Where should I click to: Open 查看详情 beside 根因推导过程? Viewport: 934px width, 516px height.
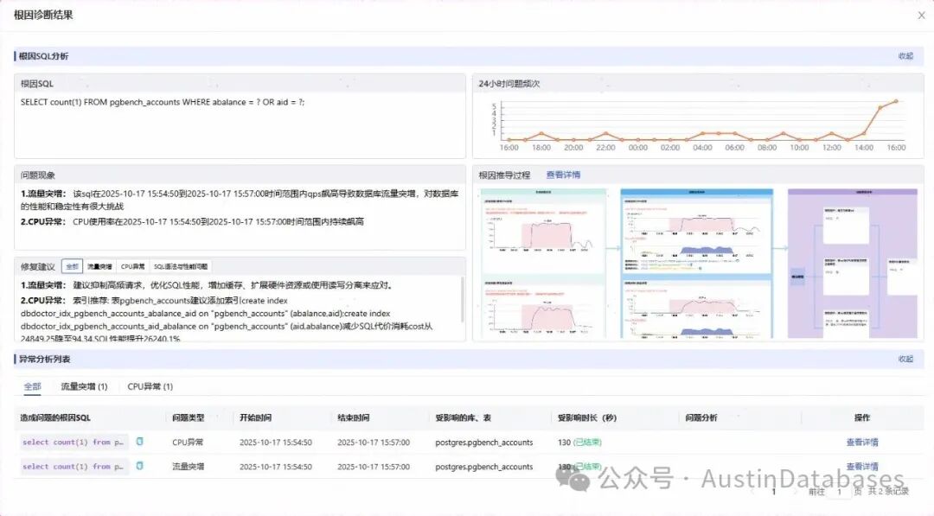(x=563, y=175)
